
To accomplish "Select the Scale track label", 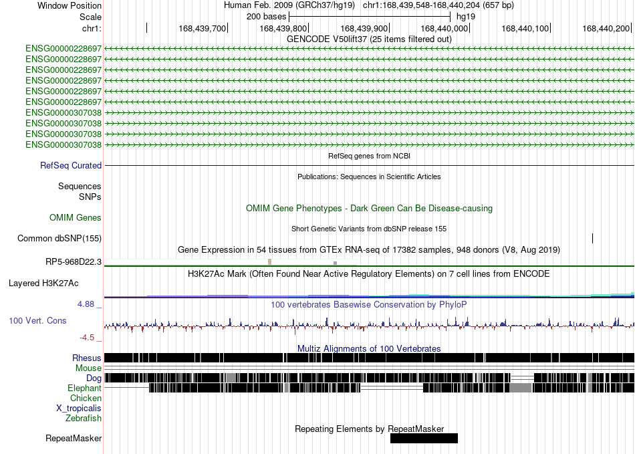I will 90,17.
